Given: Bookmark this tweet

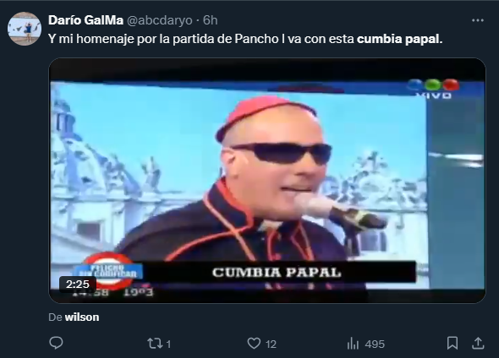Looking at the screenshot, I should point(452,344).
